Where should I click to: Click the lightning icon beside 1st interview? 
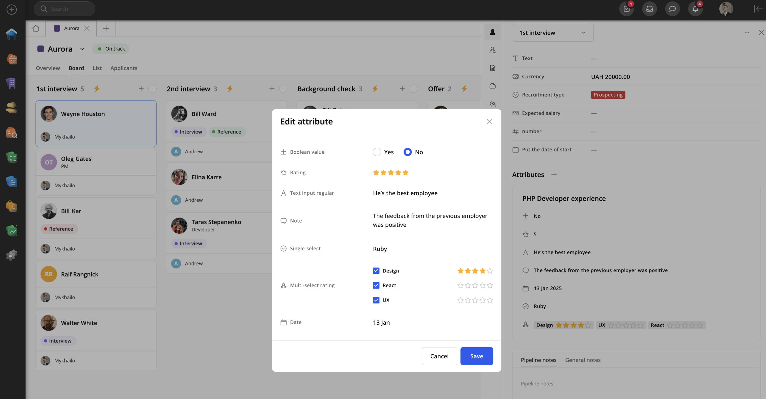97,89
